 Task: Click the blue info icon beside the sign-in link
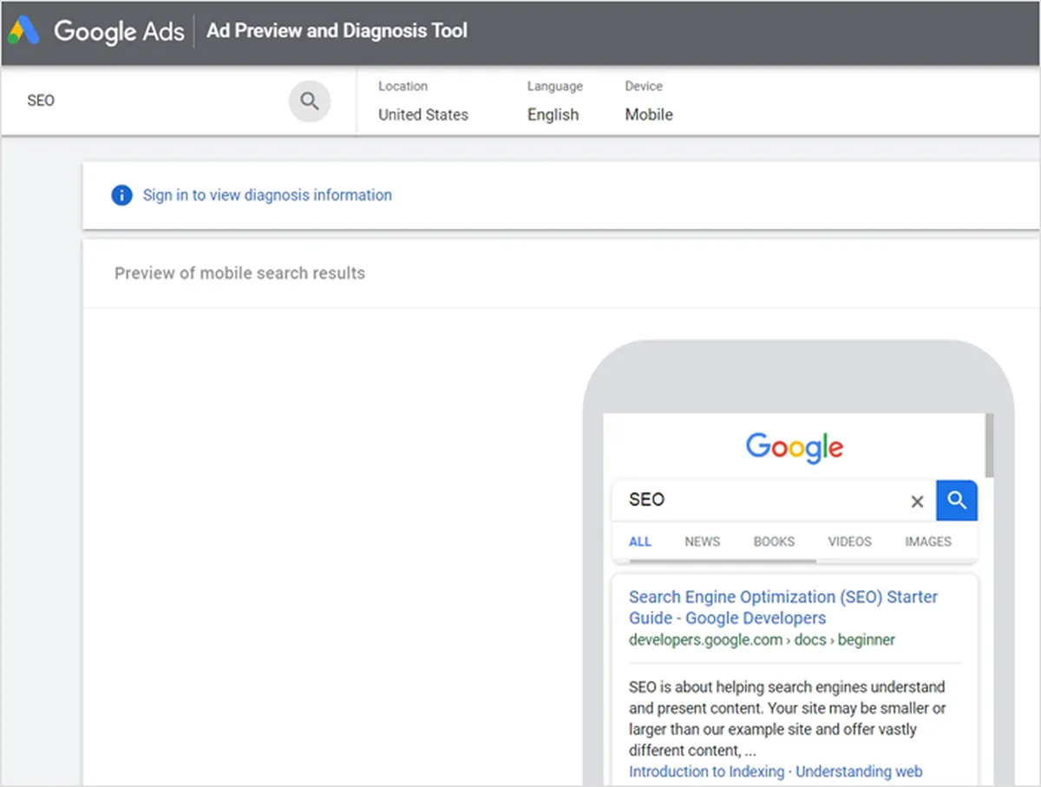tap(122, 195)
